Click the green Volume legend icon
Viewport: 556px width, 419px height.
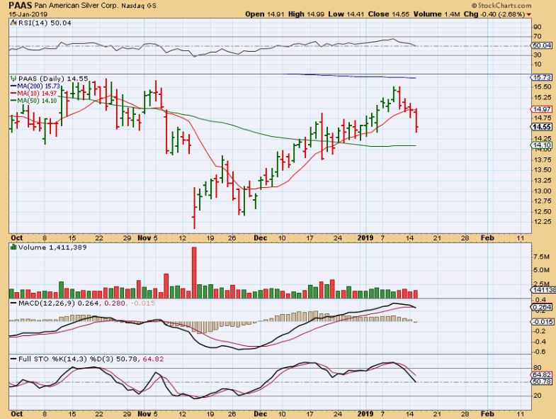tap(13, 247)
